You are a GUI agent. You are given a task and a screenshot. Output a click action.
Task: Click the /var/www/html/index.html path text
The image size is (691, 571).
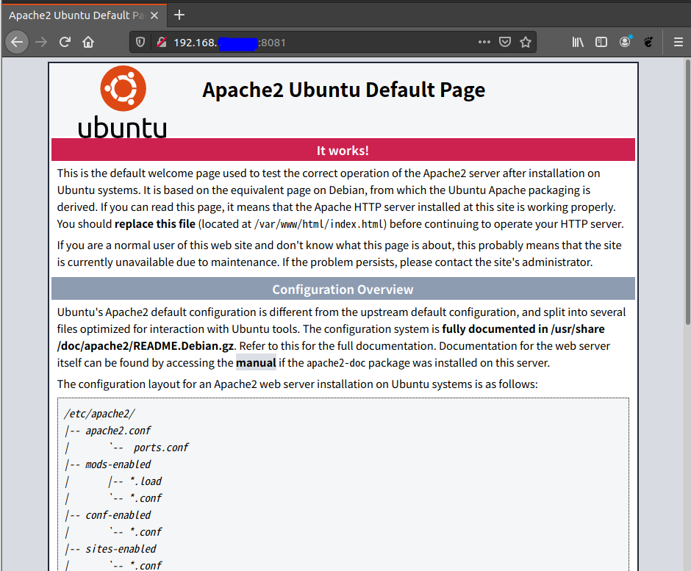pyautogui.click(x=321, y=224)
